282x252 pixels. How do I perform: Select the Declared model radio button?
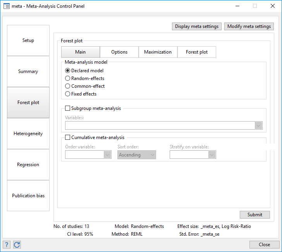68,71
